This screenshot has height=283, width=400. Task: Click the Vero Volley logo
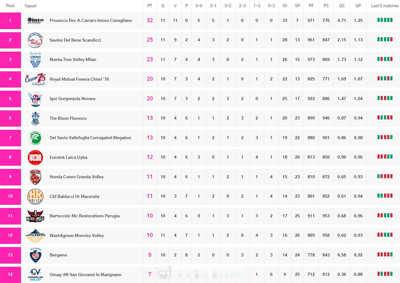35,60
